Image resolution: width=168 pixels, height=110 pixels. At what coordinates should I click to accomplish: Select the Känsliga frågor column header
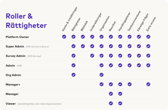pyautogui.click(x=143, y=22)
